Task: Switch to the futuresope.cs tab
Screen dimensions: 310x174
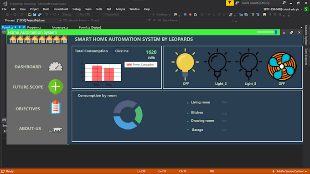Action: [x=60, y=27]
